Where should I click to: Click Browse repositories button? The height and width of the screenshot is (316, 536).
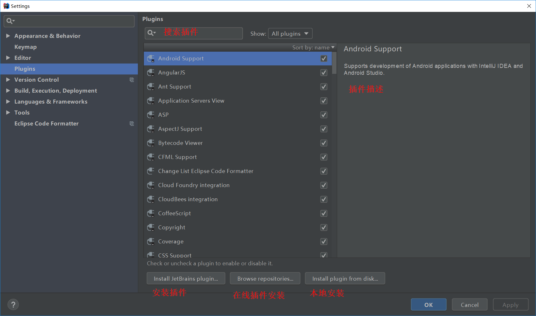265,278
